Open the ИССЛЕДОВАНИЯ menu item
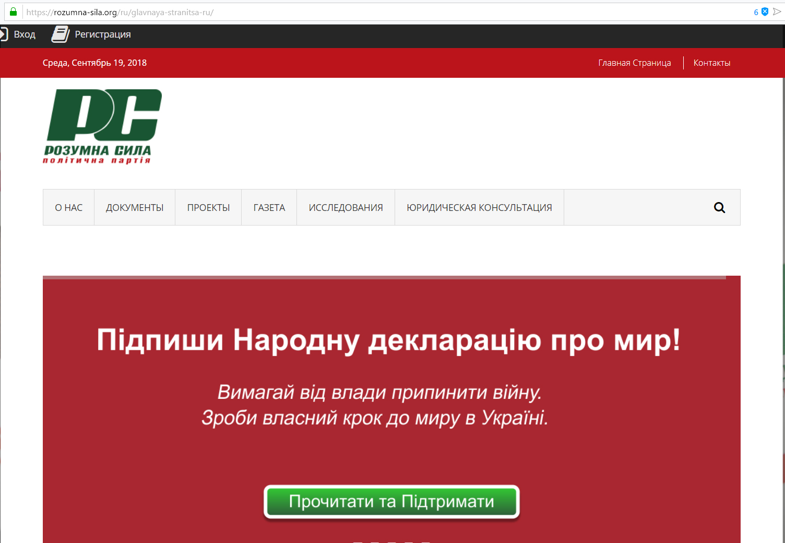Viewport: 785px width, 543px height. tap(346, 208)
